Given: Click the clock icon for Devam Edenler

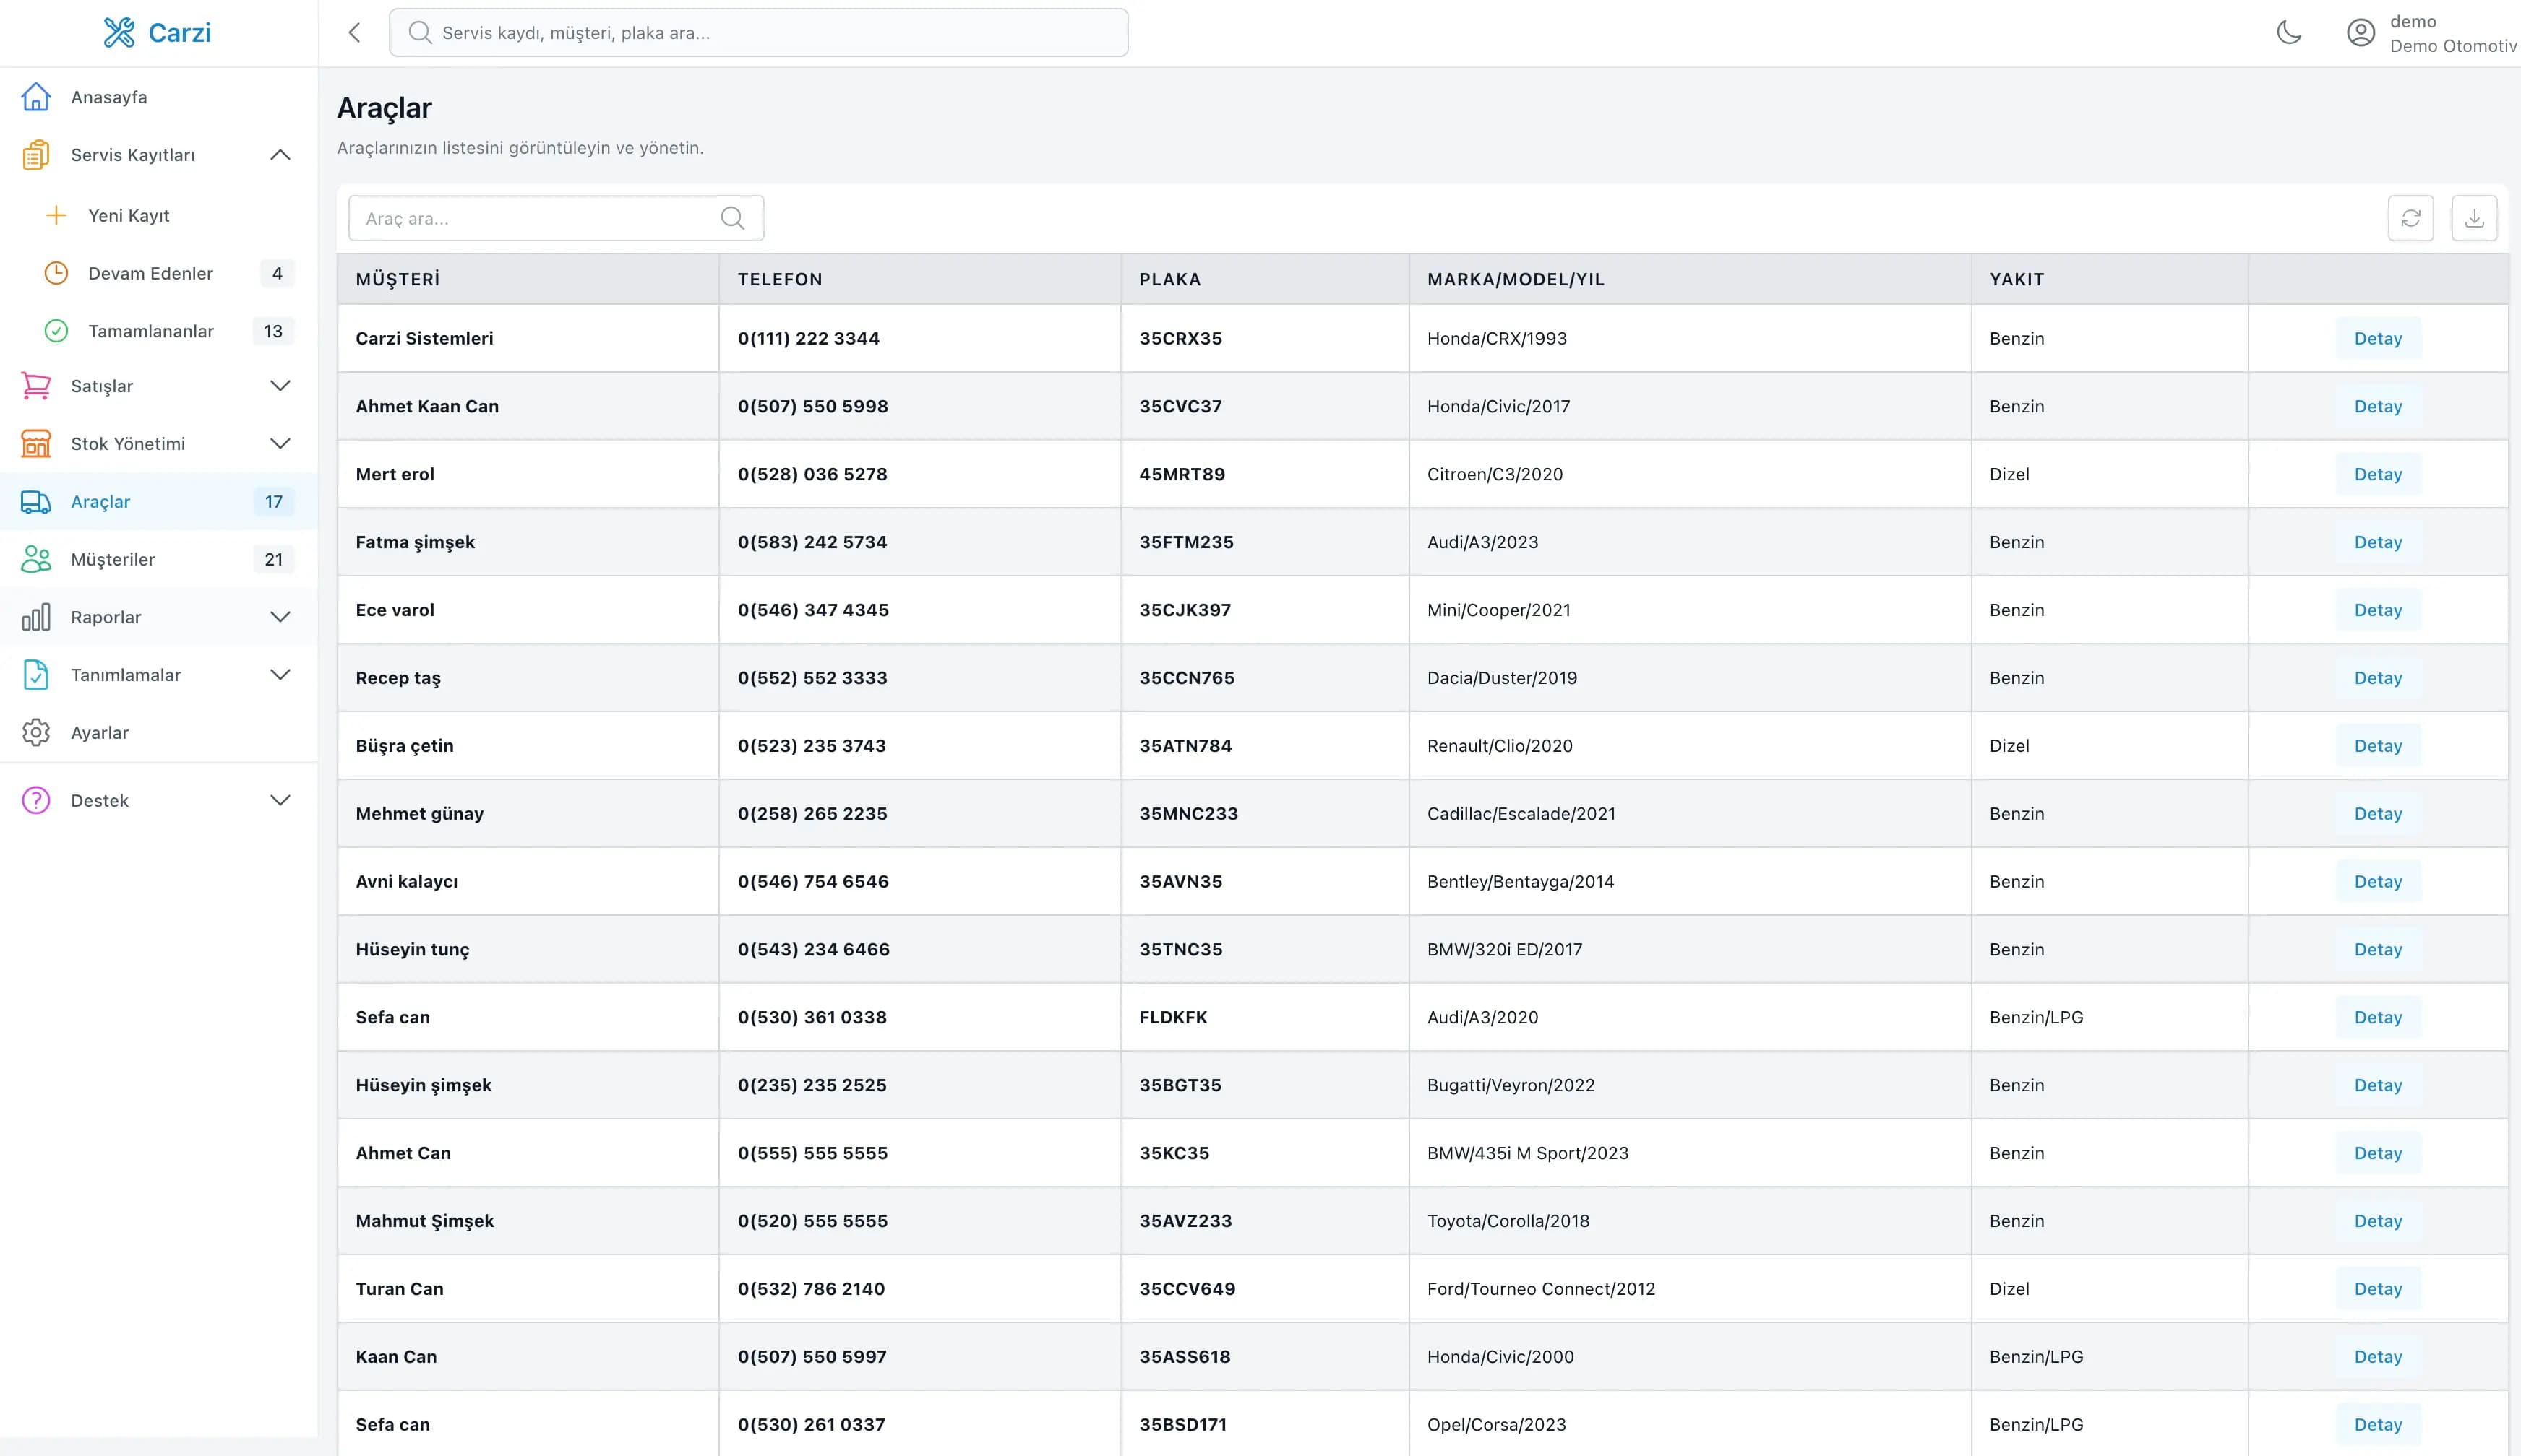Looking at the screenshot, I should [56, 273].
